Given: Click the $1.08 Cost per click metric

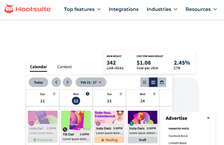Looking at the screenshot, I should pyautogui.click(x=147, y=65).
